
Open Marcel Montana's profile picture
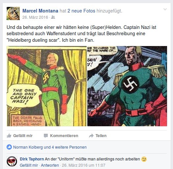(13, 13)
